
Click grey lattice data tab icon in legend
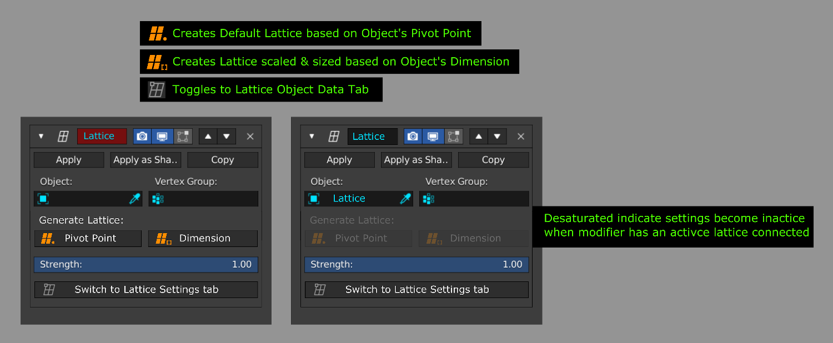(x=157, y=90)
